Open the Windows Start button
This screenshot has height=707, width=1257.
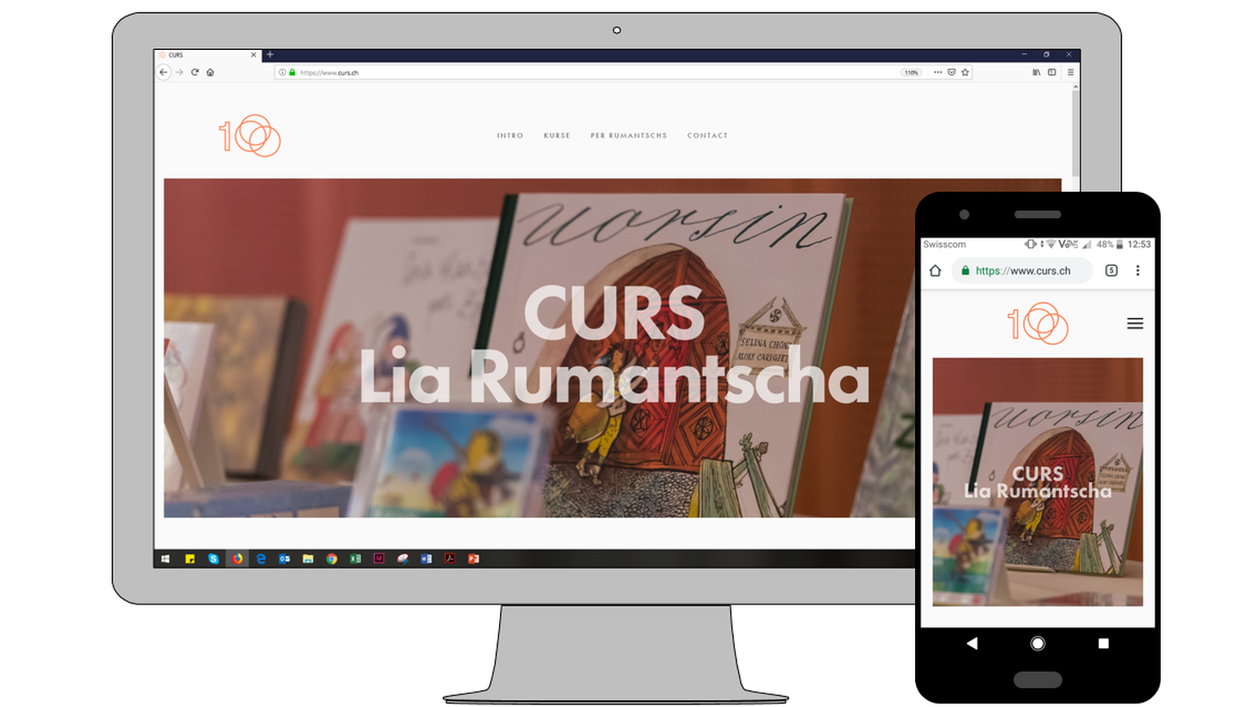pos(165,559)
